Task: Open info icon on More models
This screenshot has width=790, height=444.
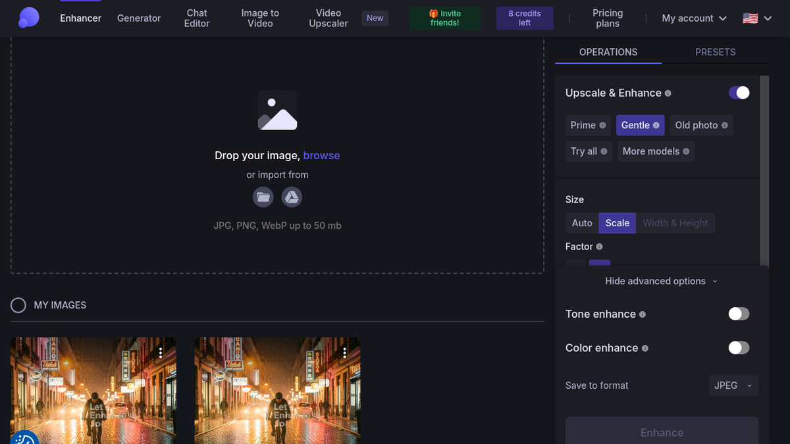Action: pyautogui.click(x=686, y=151)
